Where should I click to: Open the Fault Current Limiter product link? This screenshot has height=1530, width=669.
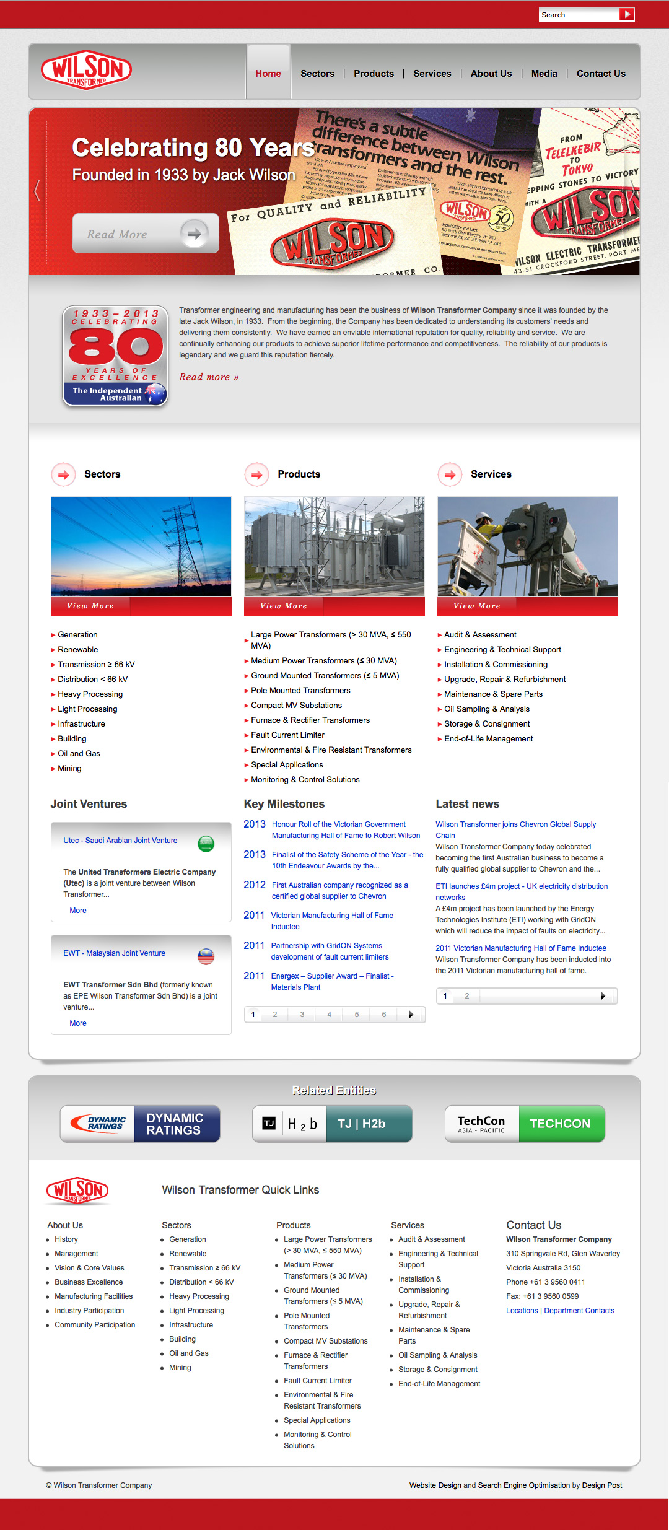tap(287, 735)
